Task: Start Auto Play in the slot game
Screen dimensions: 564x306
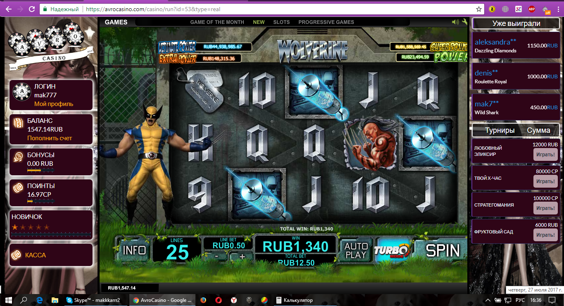Action: pos(356,250)
